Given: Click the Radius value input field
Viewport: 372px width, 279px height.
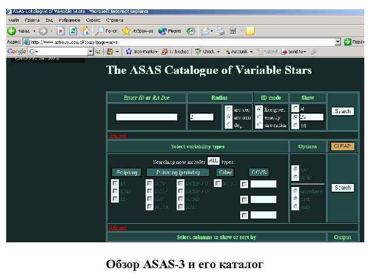Looking at the screenshot, I should click(202, 117).
